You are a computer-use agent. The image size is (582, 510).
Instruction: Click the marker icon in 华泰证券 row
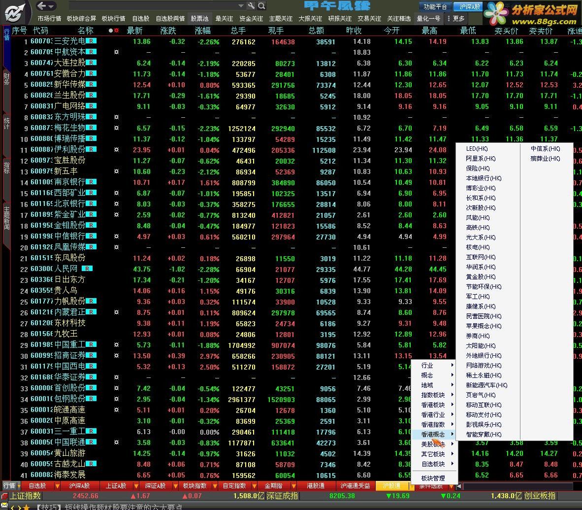116,377
